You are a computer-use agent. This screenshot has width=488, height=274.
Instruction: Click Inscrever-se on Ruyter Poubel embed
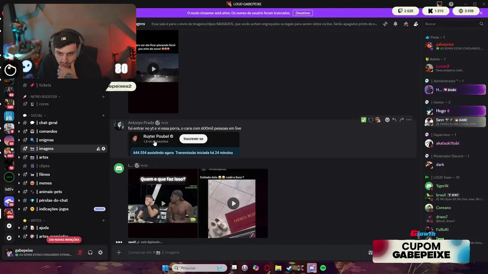pyautogui.click(x=193, y=139)
